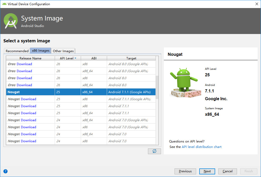Click the 'Select a system image' heading
261x177 pixels.
27,41
